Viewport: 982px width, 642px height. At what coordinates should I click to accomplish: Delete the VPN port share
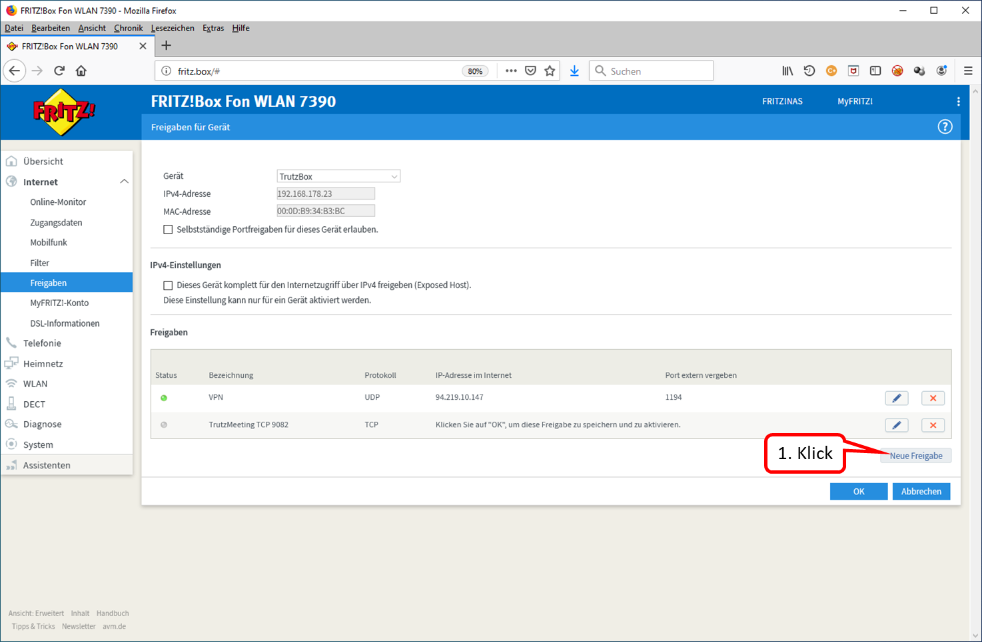click(933, 398)
